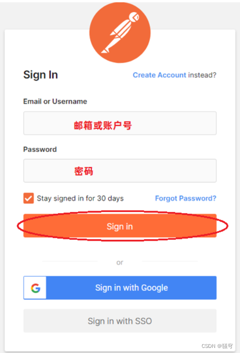Image resolution: width=240 pixels, height=353 pixels.
Task: Click the Password field label
Action: [x=40, y=150]
